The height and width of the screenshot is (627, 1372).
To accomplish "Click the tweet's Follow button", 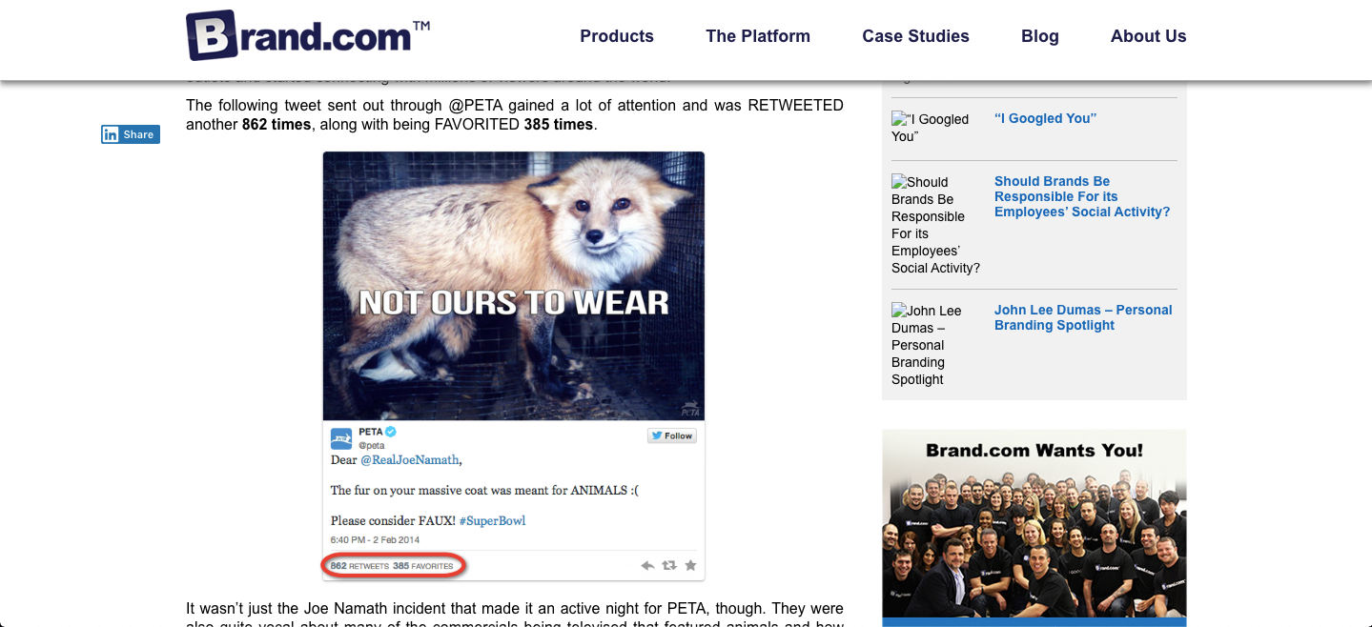I will click(x=672, y=435).
